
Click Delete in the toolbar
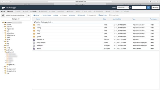click(52, 11)
